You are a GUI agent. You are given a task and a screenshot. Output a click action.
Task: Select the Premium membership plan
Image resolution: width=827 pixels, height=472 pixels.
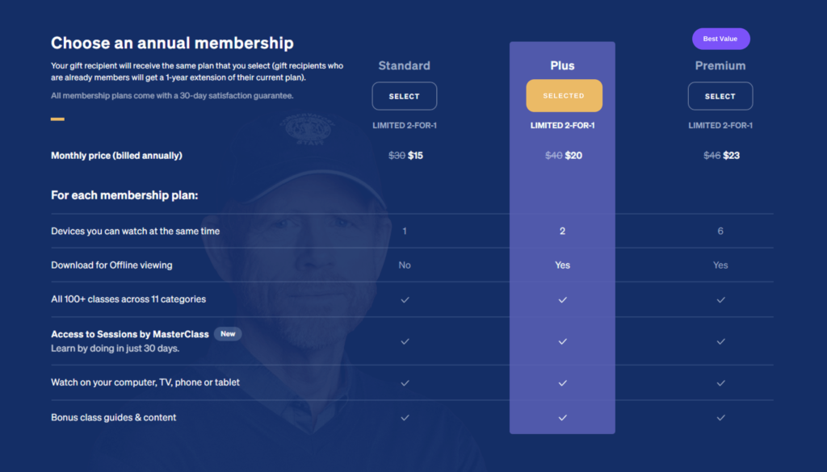pyautogui.click(x=720, y=96)
